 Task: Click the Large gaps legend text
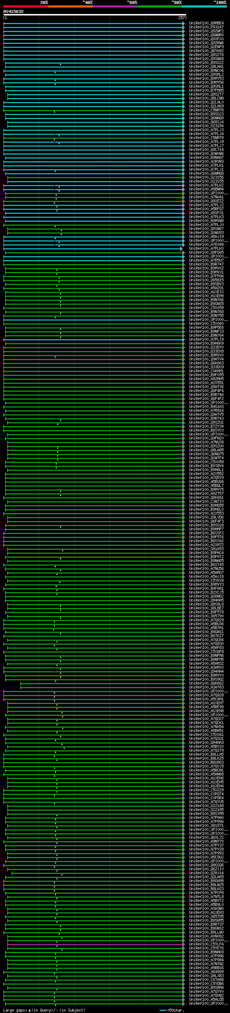coord(44,1010)
